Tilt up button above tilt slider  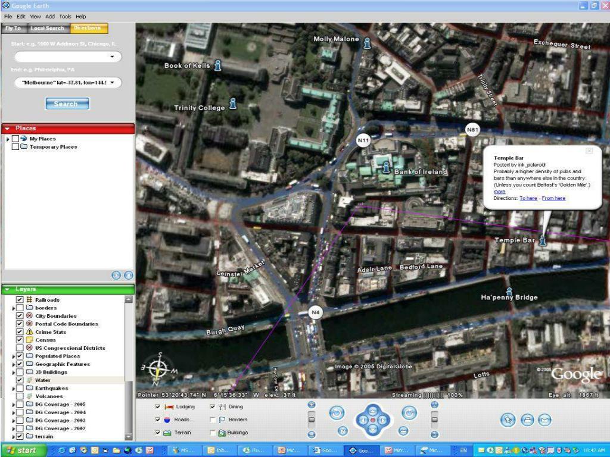pos(434,405)
